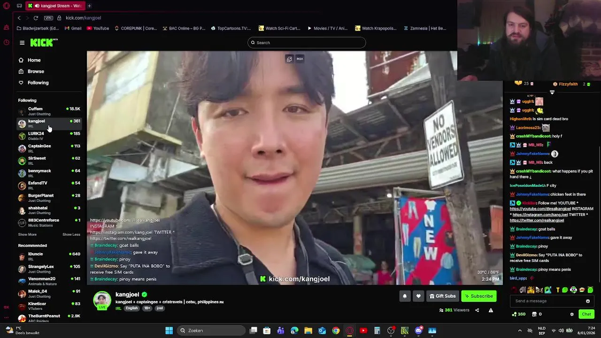Screen dimensions: 601x338
Task: Click twitter.com/realkangjoel link in chat
Action: pyautogui.click(x=537, y=221)
